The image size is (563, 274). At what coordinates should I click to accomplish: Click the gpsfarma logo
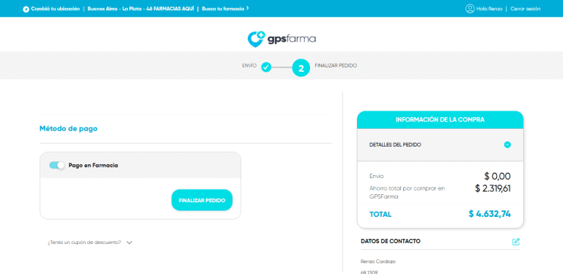tap(281, 38)
